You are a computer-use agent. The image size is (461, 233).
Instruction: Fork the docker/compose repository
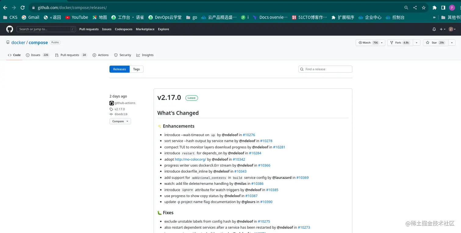(400, 43)
